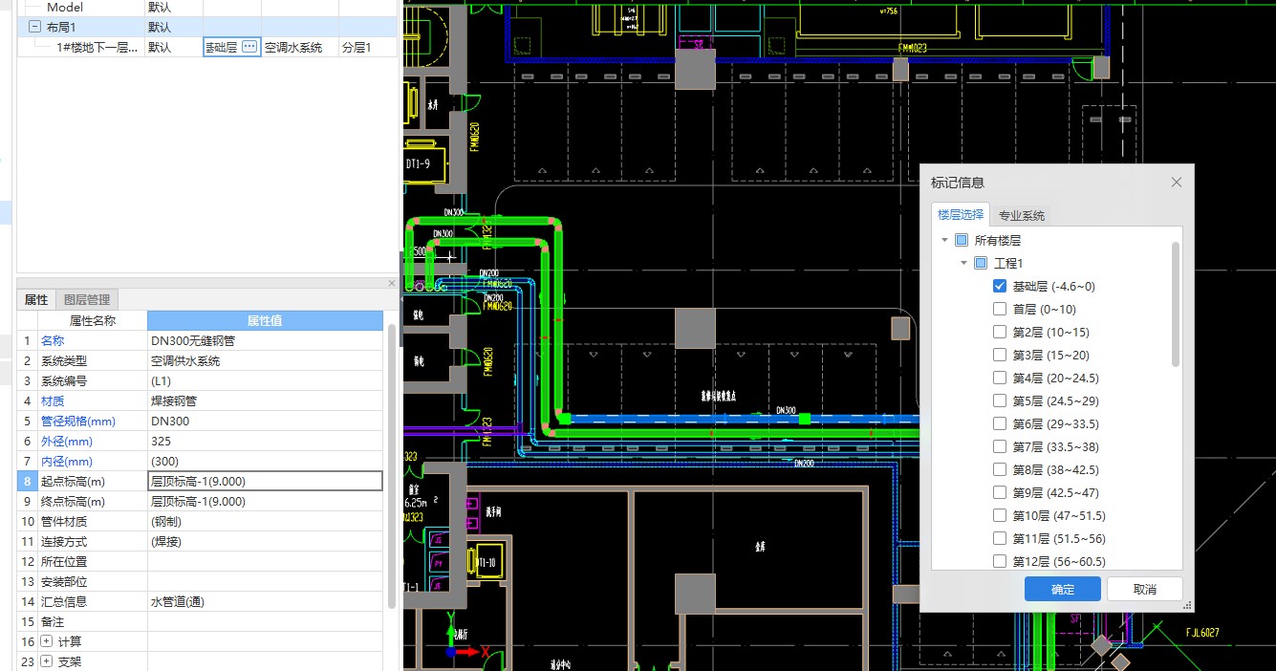Switch to the 楼层选择 tab
This screenshot has height=671, width=1276.
tap(961, 215)
